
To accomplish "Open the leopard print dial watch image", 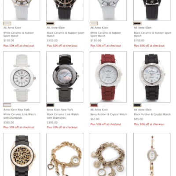I will (22, 154).
